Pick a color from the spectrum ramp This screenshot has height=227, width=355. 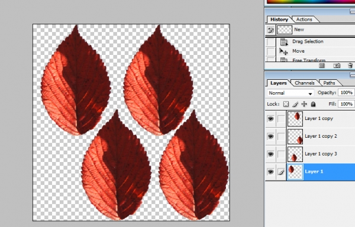click(311, 2)
